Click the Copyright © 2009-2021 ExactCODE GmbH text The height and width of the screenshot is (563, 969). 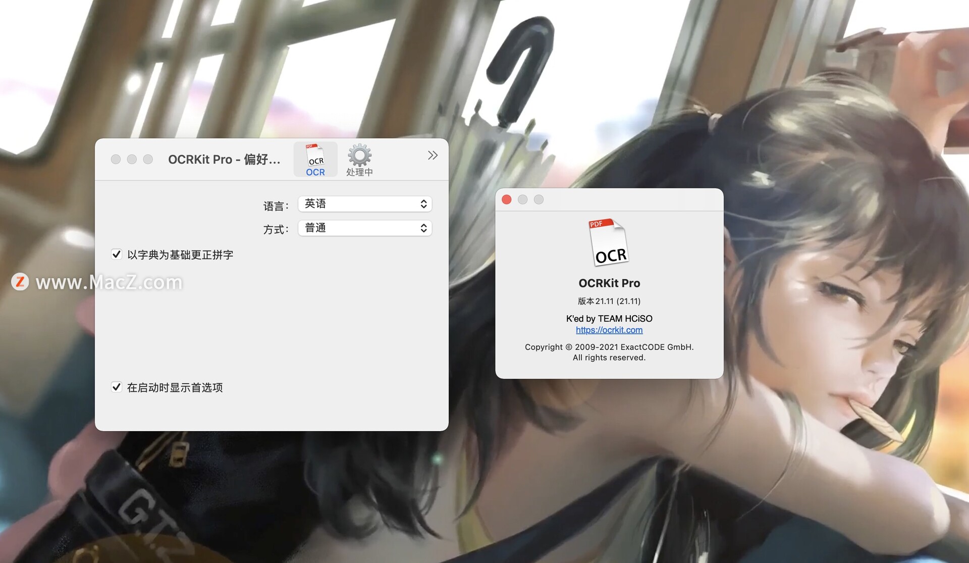(x=609, y=347)
